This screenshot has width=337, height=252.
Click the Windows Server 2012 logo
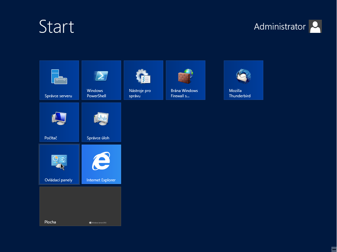(x=98, y=223)
